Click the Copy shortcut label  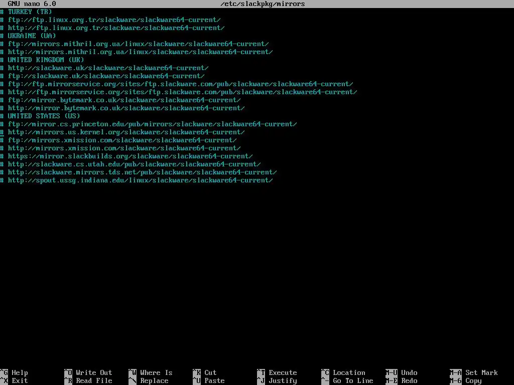pos(473,381)
